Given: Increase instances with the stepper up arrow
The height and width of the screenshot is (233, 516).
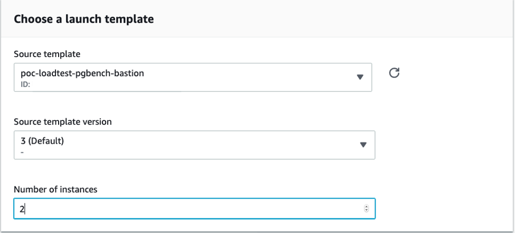Looking at the screenshot, I should [367, 206].
